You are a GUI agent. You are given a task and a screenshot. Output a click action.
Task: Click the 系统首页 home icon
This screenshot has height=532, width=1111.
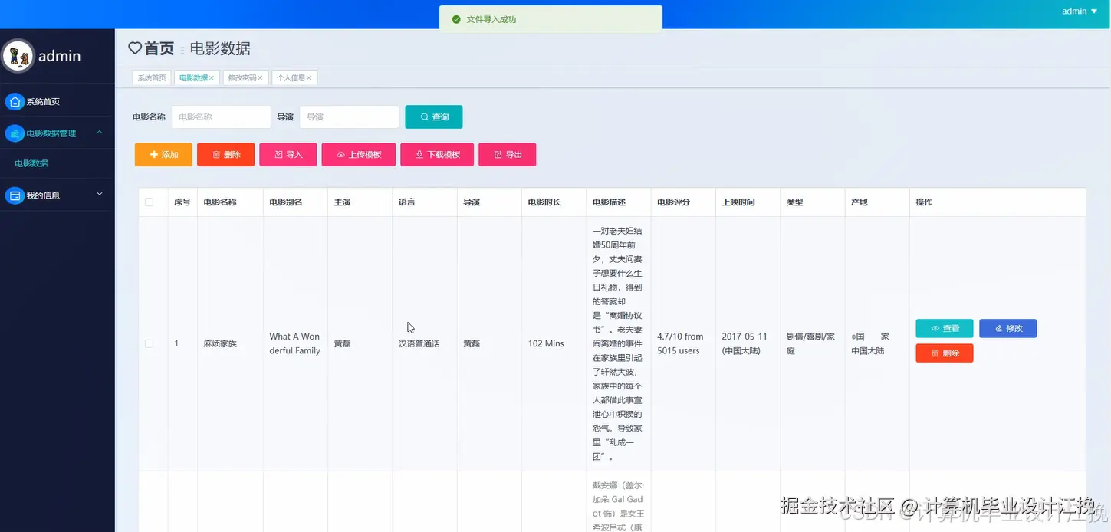(x=15, y=101)
